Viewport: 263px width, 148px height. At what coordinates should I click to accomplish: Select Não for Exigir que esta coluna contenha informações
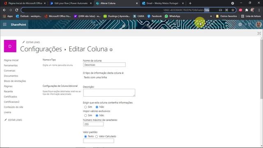coord(97,107)
